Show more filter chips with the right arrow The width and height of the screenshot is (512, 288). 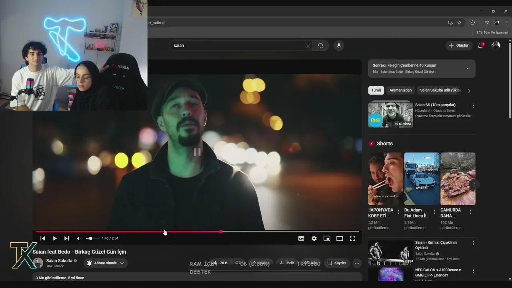point(469,91)
